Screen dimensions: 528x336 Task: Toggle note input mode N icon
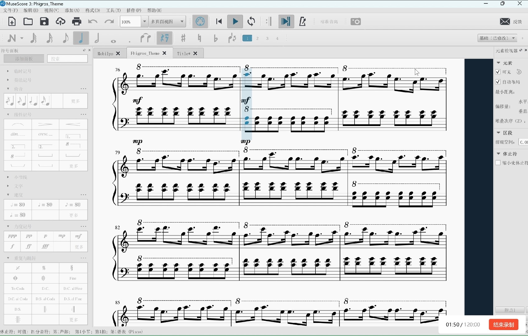(11, 38)
